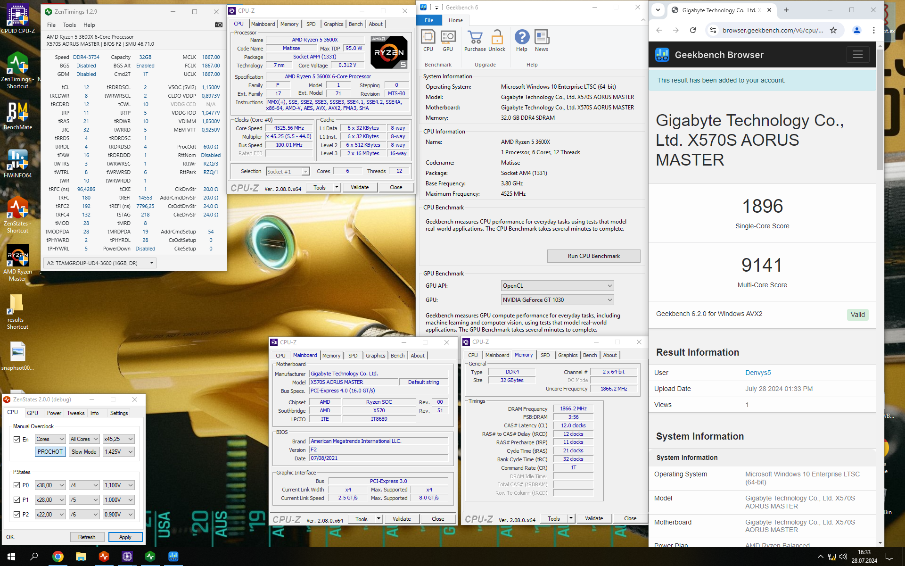This screenshot has height=566, width=905.
Task: Click ZenTimings screenshot camera icon
Action: [219, 25]
